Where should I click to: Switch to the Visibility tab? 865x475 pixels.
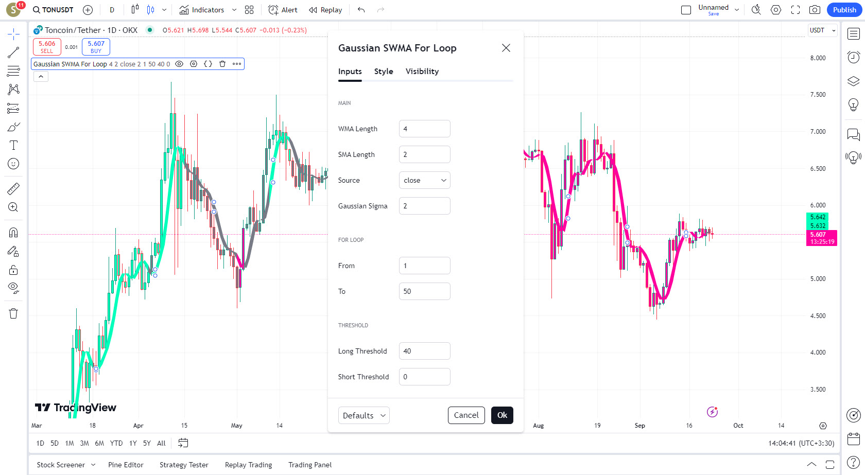[422, 72]
